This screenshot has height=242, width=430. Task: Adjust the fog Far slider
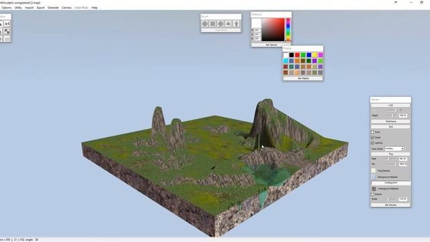coord(392,164)
